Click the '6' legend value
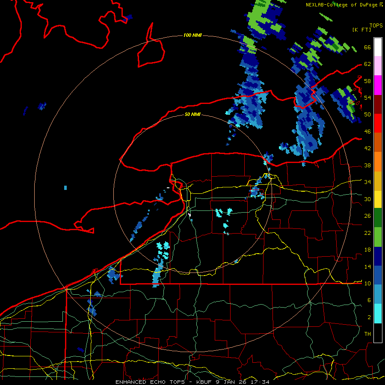The width and height of the screenshot is (385, 385). tap(369, 300)
